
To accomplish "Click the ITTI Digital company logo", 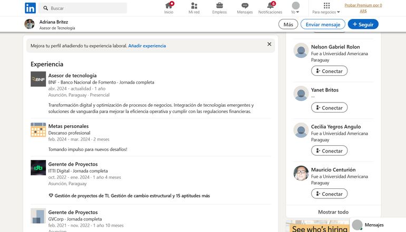I will click(x=38, y=168).
